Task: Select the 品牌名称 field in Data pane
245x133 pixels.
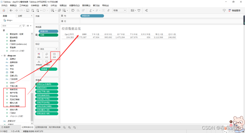Action: pyautogui.click(x=14, y=62)
